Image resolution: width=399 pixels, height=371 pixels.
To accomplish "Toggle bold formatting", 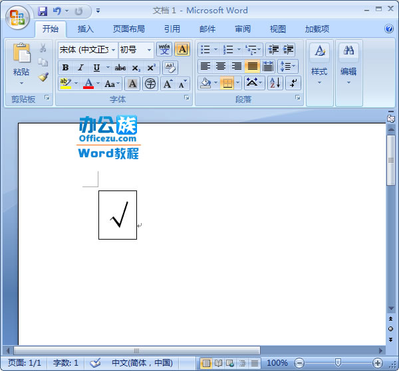I will 65,68.
